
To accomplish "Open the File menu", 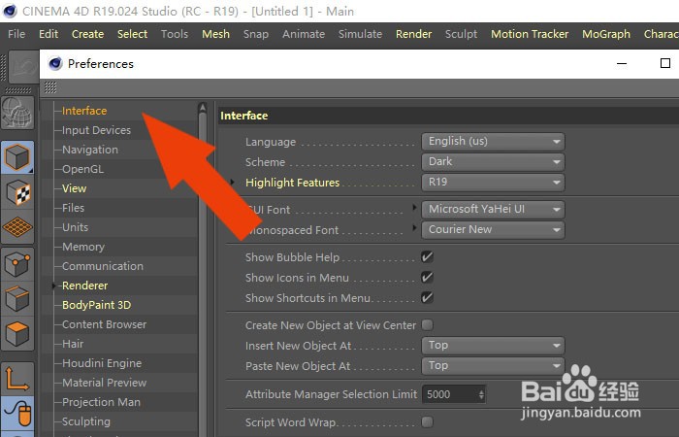I will pyautogui.click(x=16, y=34).
